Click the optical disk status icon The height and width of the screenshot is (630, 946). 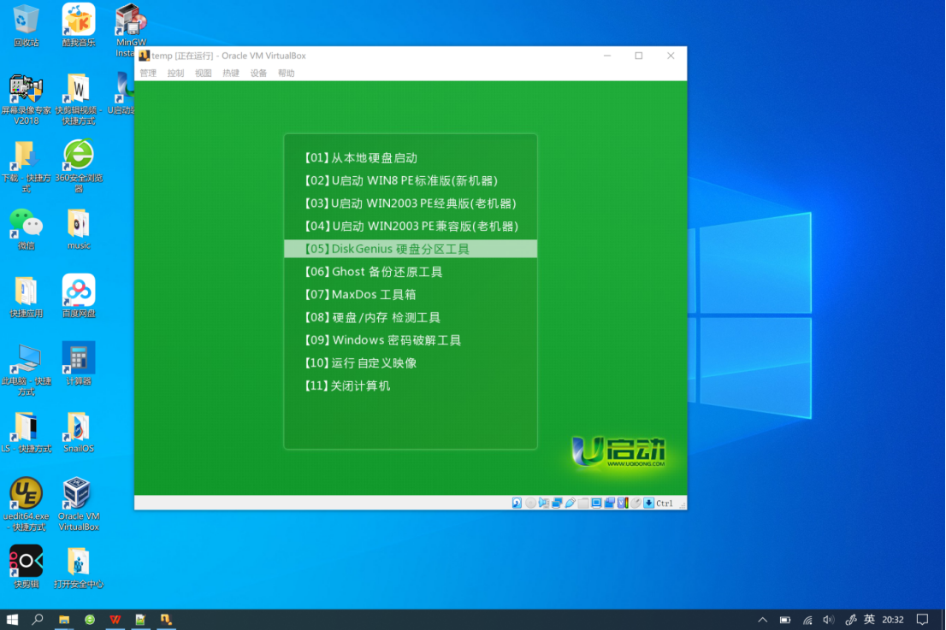pos(530,503)
